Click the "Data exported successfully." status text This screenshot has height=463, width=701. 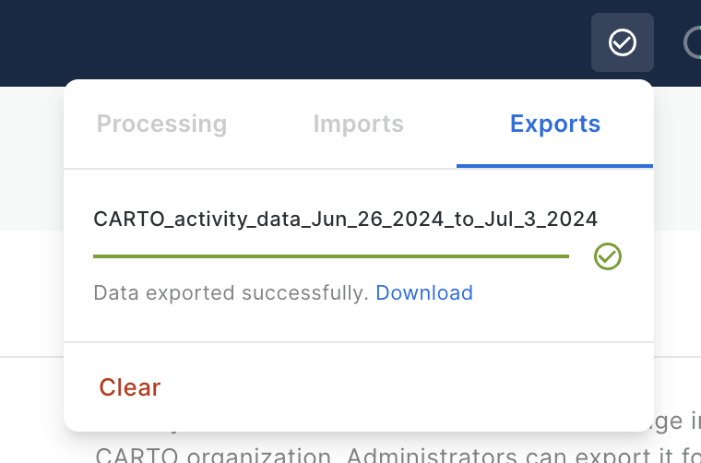(231, 293)
